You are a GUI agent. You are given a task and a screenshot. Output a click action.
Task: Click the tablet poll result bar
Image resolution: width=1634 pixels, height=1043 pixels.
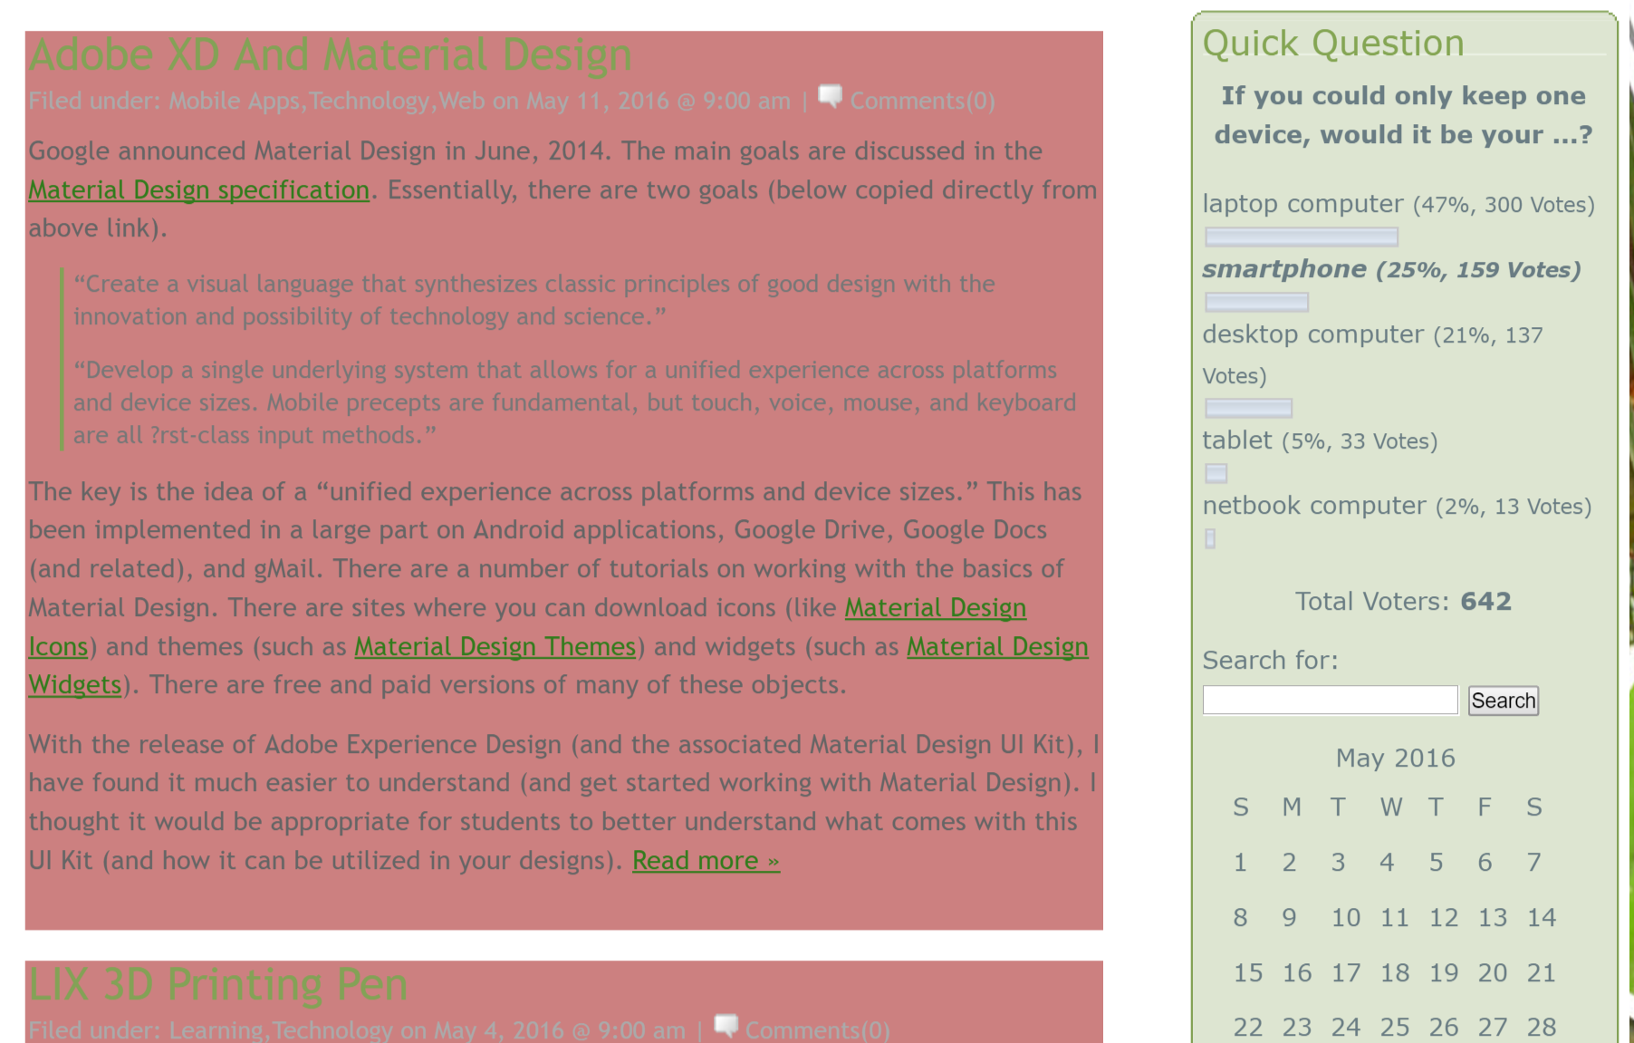click(1216, 474)
